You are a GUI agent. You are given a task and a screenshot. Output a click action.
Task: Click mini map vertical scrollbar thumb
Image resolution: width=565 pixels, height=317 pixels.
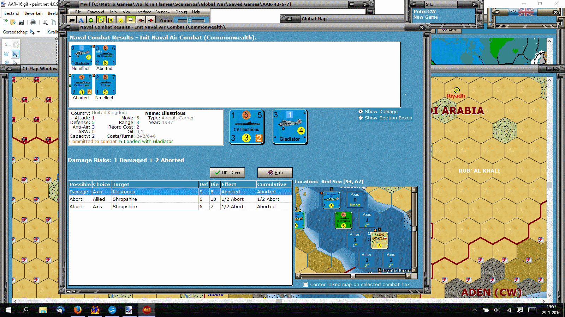pyautogui.click(x=414, y=229)
